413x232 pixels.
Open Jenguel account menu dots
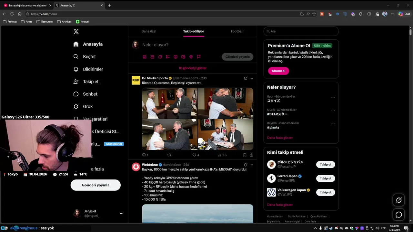point(121,213)
